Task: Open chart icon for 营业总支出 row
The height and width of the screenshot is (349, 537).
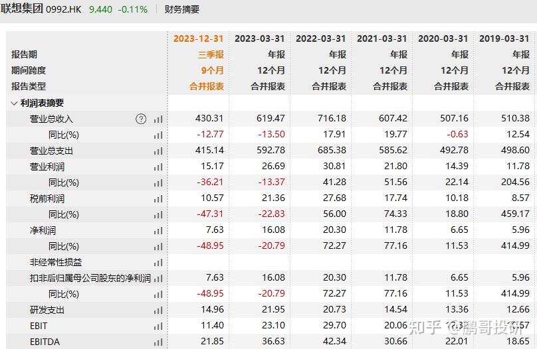Action: click(158, 151)
